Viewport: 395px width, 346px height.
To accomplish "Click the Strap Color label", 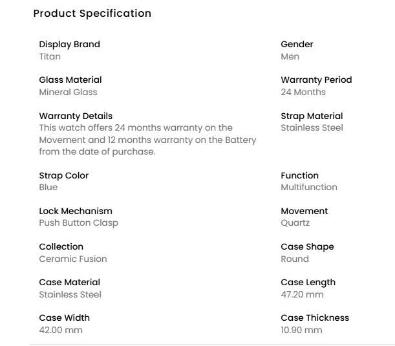I will coord(63,175).
